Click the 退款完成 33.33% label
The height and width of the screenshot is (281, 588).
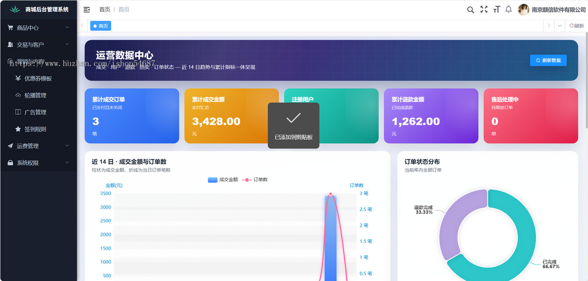[x=424, y=210]
